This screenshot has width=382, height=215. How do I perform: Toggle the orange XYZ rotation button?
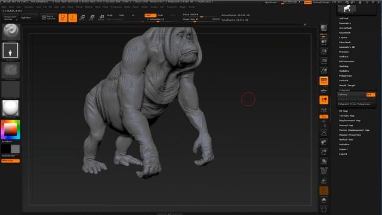pos(324,116)
